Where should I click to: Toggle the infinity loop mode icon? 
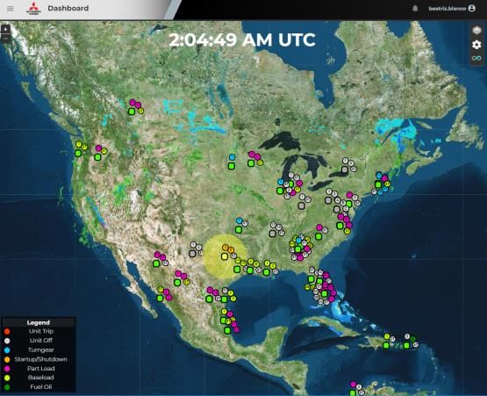point(476,58)
